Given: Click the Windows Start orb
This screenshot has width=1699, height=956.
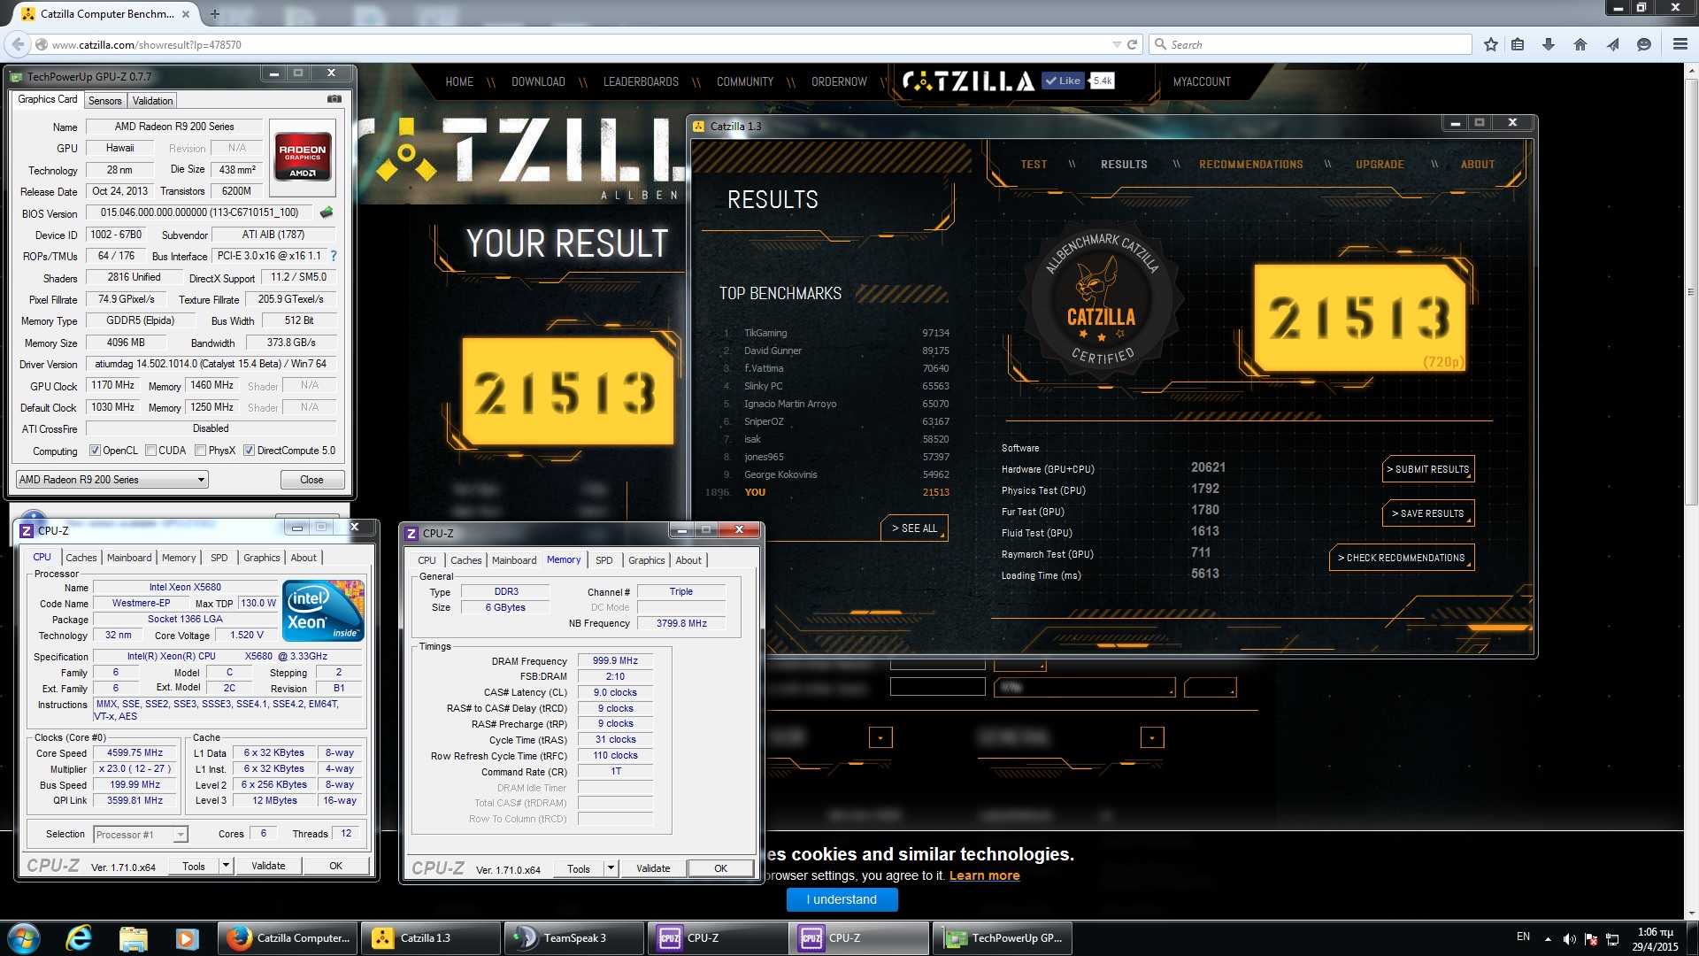Looking at the screenshot, I should point(24,938).
